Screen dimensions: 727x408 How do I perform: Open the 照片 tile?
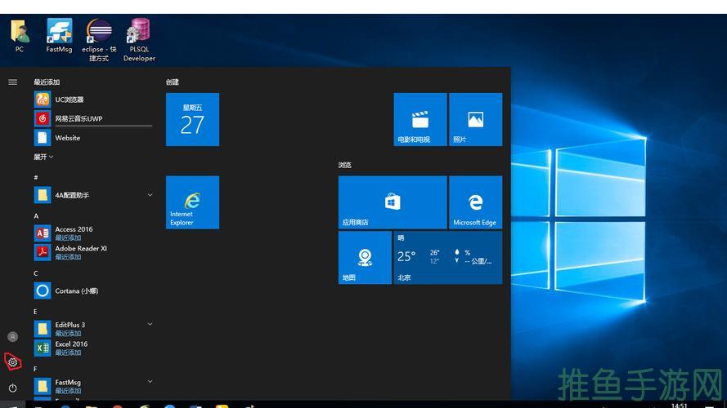point(475,119)
